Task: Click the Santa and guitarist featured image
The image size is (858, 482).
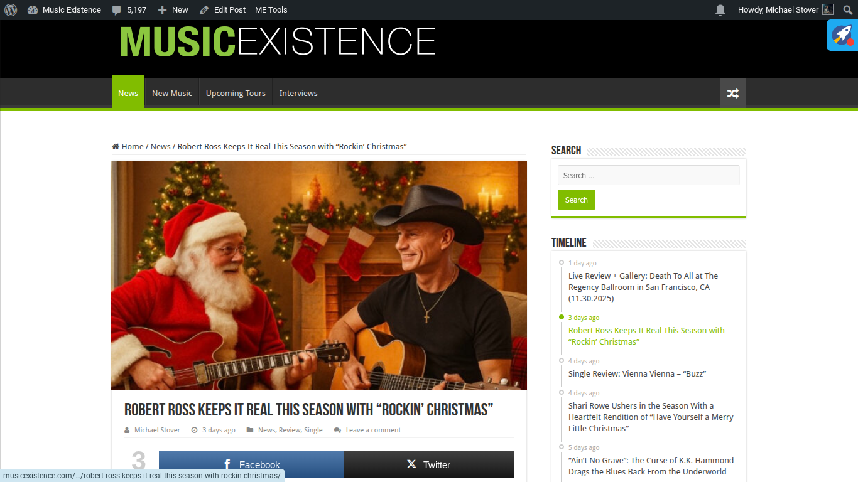Action: pyautogui.click(x=319, y=276)
